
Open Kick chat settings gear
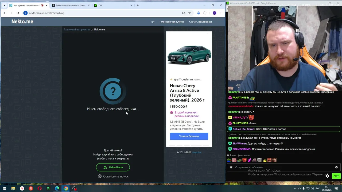327,176
